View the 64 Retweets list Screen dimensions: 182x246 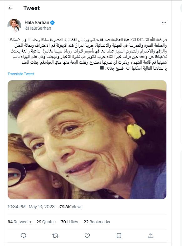coord(19,222)
